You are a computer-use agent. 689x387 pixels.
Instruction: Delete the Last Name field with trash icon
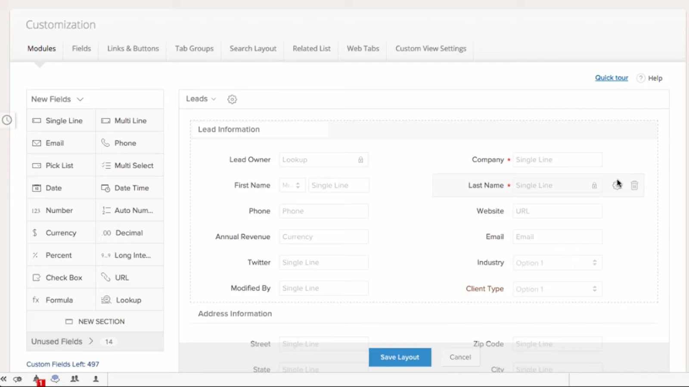[634, 185]
